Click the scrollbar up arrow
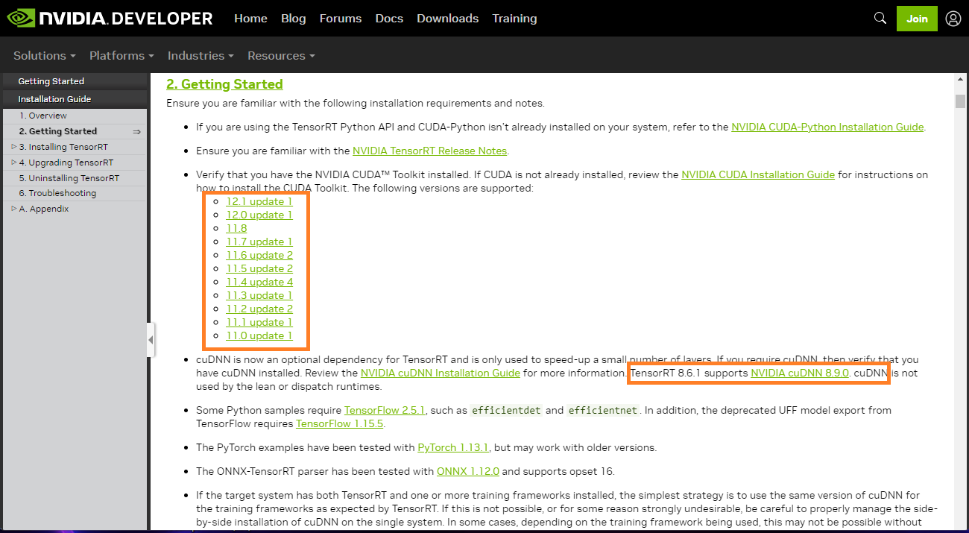The width and height of the screenshot is (969, 533). pos(960,80)
